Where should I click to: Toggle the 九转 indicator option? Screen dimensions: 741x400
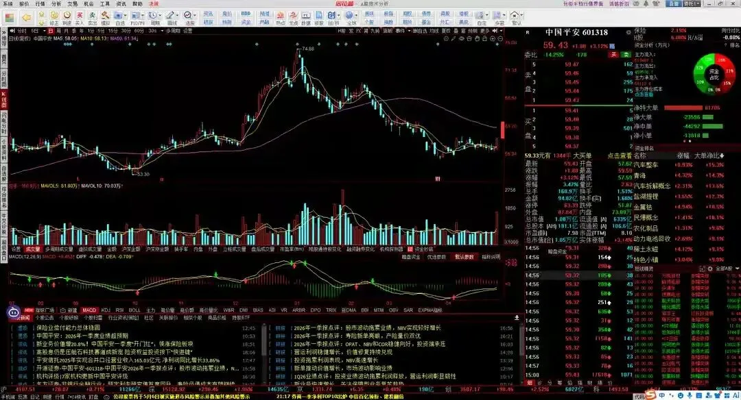pos(375,31)
